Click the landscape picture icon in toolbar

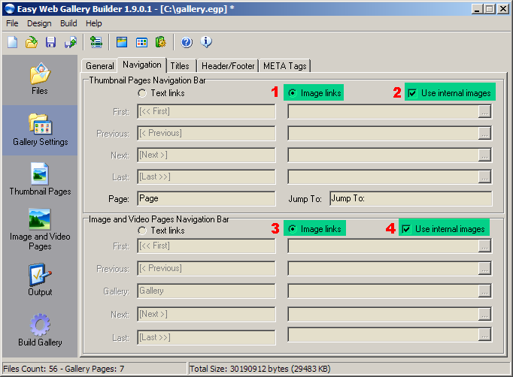click(x=122, y=42)
